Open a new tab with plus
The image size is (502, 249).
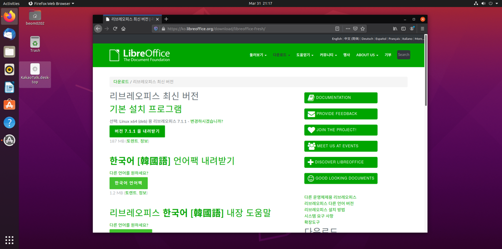166,19
